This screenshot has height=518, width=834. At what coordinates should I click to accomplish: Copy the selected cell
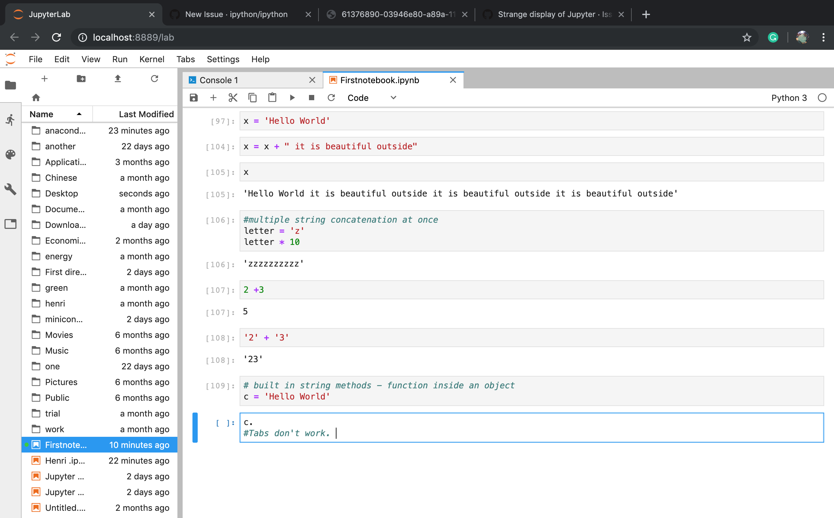tap(253, 98)
